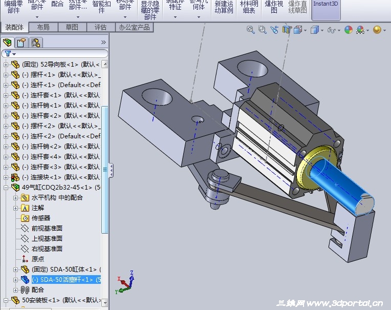The image size is (391, 310).
Task: Click the Display Style cube icon
Action: 315,30
